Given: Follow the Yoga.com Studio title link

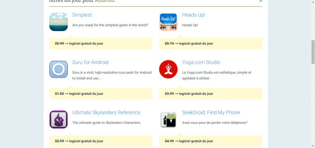Looking at the screenshot, I should click(x=201, y=62).
